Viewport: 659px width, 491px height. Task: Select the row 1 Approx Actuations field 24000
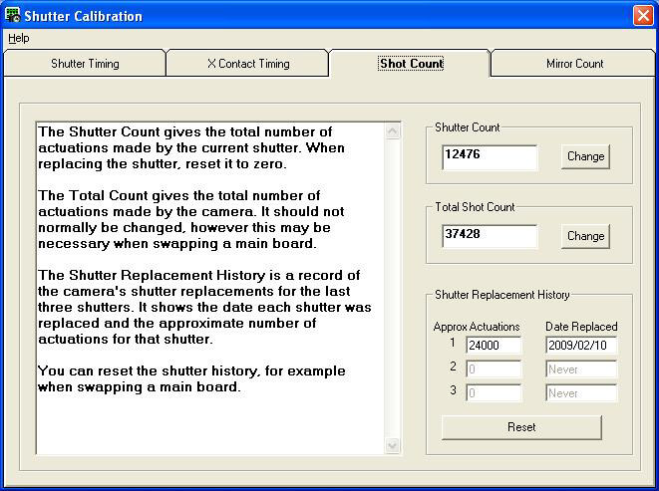point(494,346)
